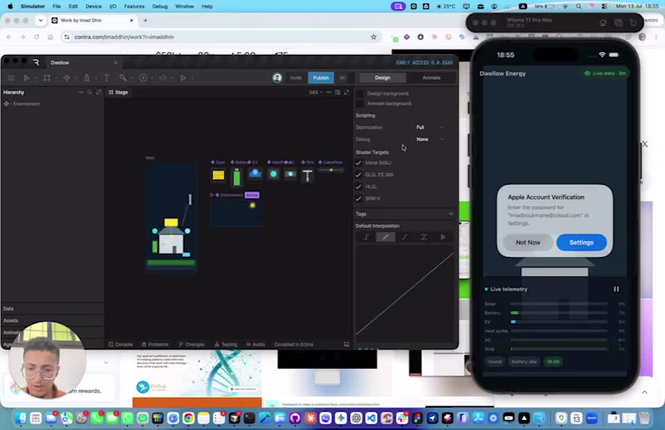The width and height of the screenshot is (665, 430).
Task: Toggle the GLSL ES 300 shader target
Action: point(359,175)
